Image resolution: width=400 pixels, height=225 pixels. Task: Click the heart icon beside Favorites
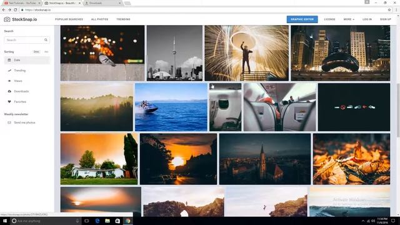(9, 101)
